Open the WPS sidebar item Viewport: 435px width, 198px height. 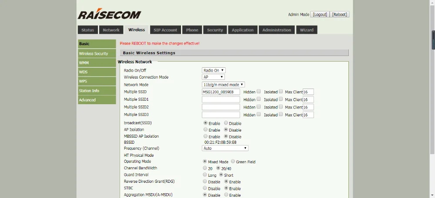97,82
